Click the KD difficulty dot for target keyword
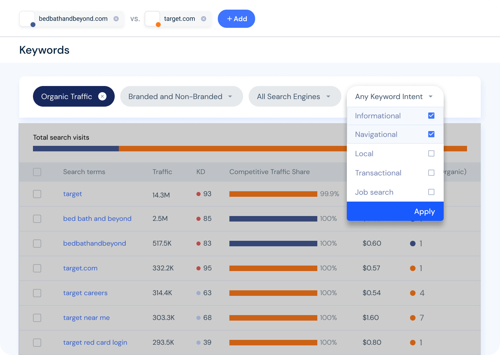The image size is (500, 355). 197,194
